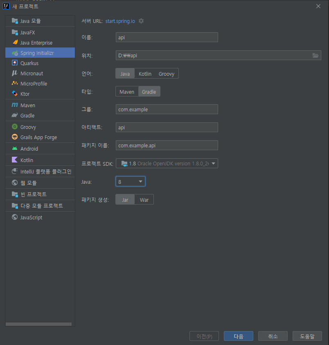
Task: Browse for location folder icon
Action: (x=315, y=55)
